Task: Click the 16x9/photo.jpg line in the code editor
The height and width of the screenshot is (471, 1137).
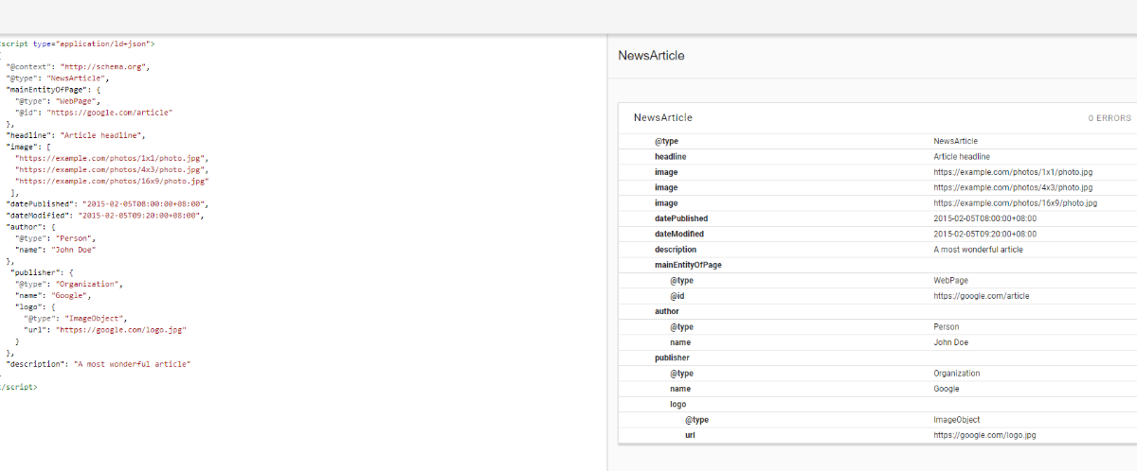Action: (112, 181)
